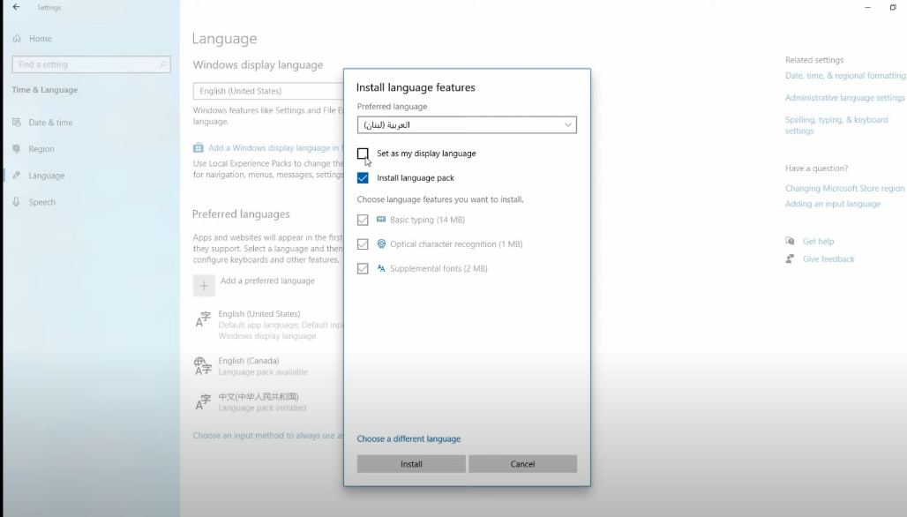Toggle the Basic typing checkbox

pyautogui.click(x=362, y=220)
